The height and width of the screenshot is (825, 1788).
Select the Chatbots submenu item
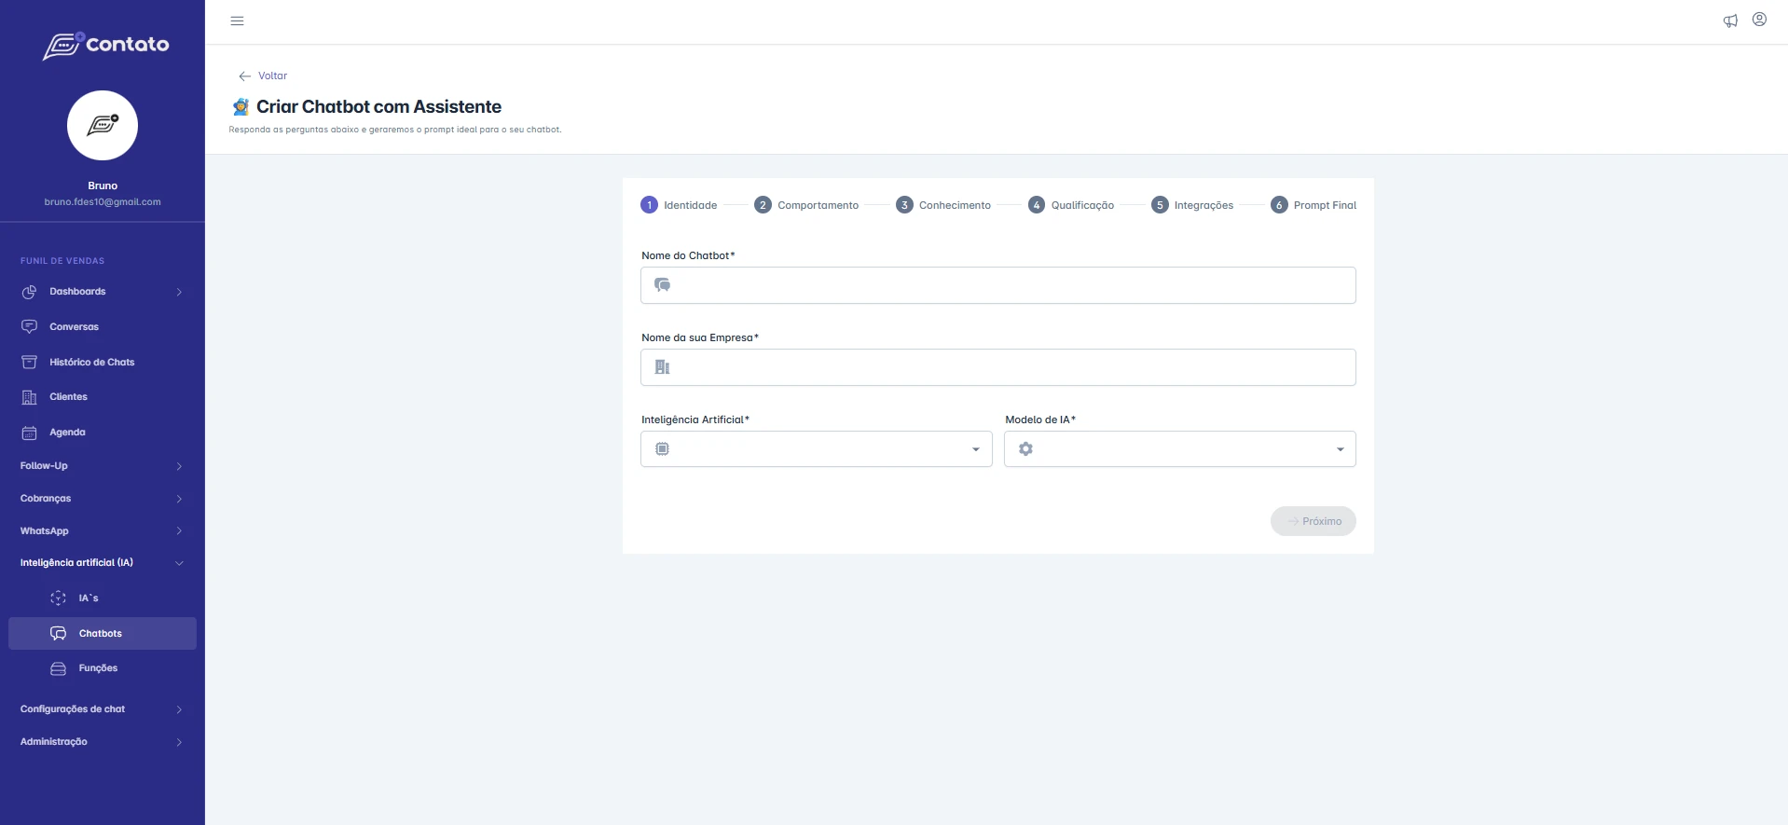(x=103, y=634)
